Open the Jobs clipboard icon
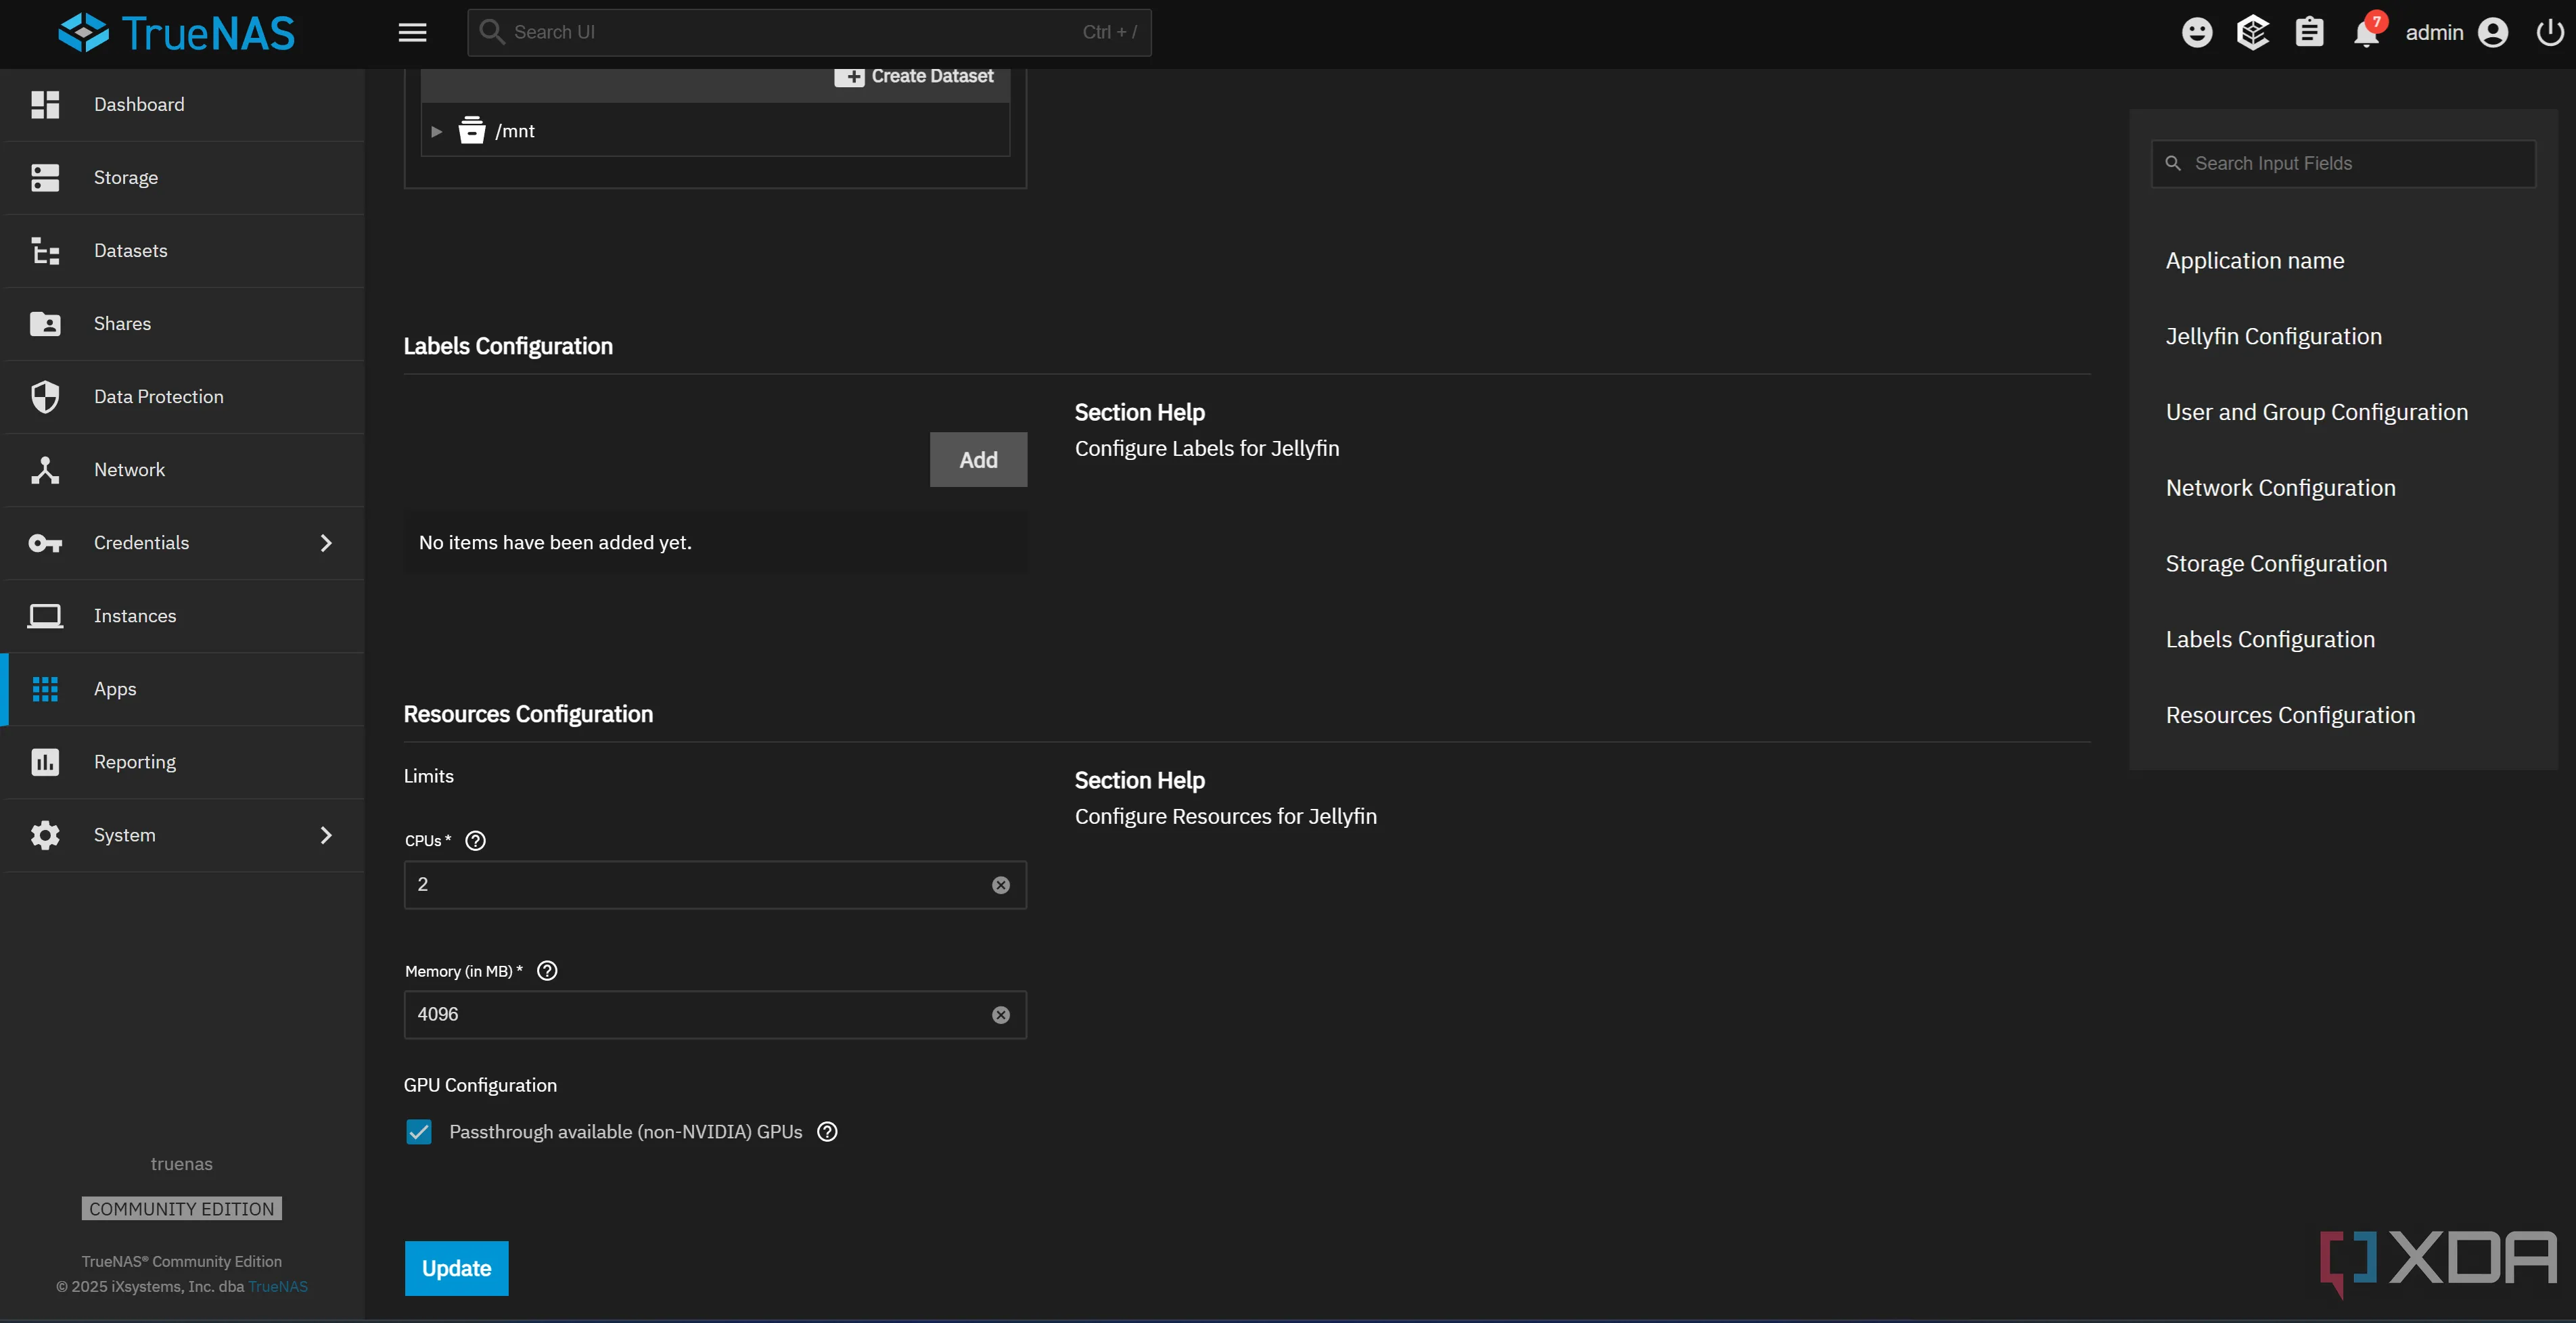Viewport: 2576px width, 1323px height. pyautogui.click(x=2309, y=33)
